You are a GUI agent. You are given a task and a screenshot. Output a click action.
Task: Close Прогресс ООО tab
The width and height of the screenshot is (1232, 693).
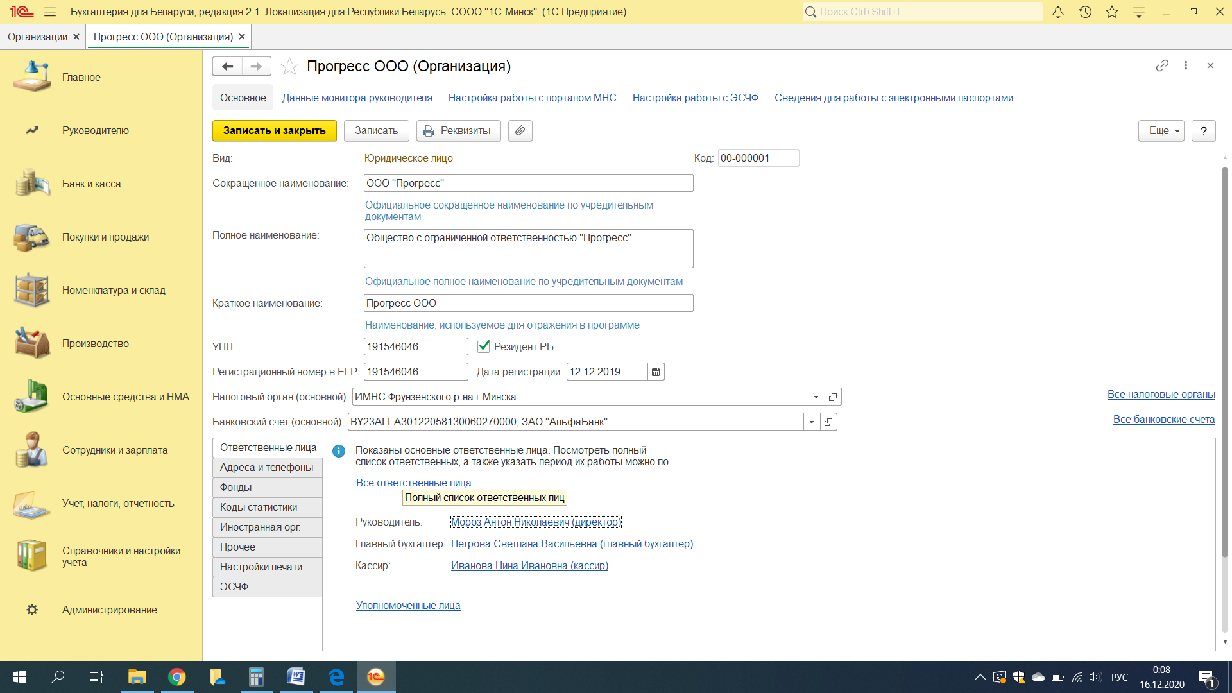point(242,37)
